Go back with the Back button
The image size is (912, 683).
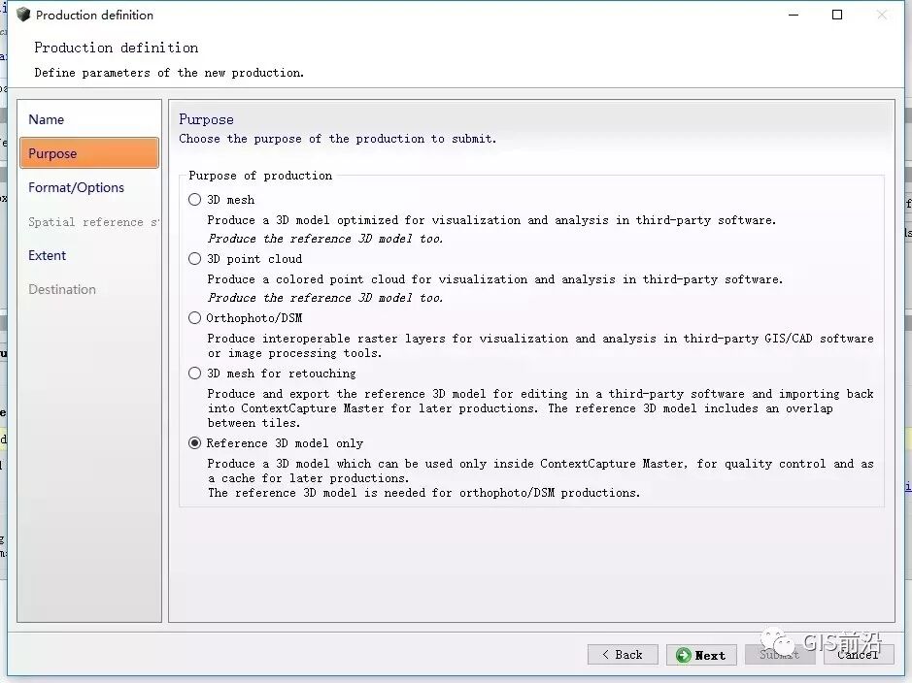(x=623, y=655)
